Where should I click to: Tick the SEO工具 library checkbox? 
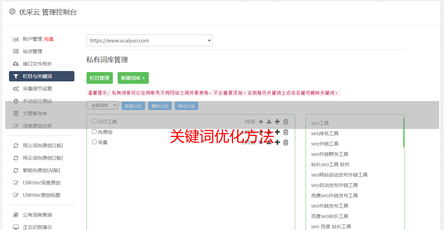94,121
